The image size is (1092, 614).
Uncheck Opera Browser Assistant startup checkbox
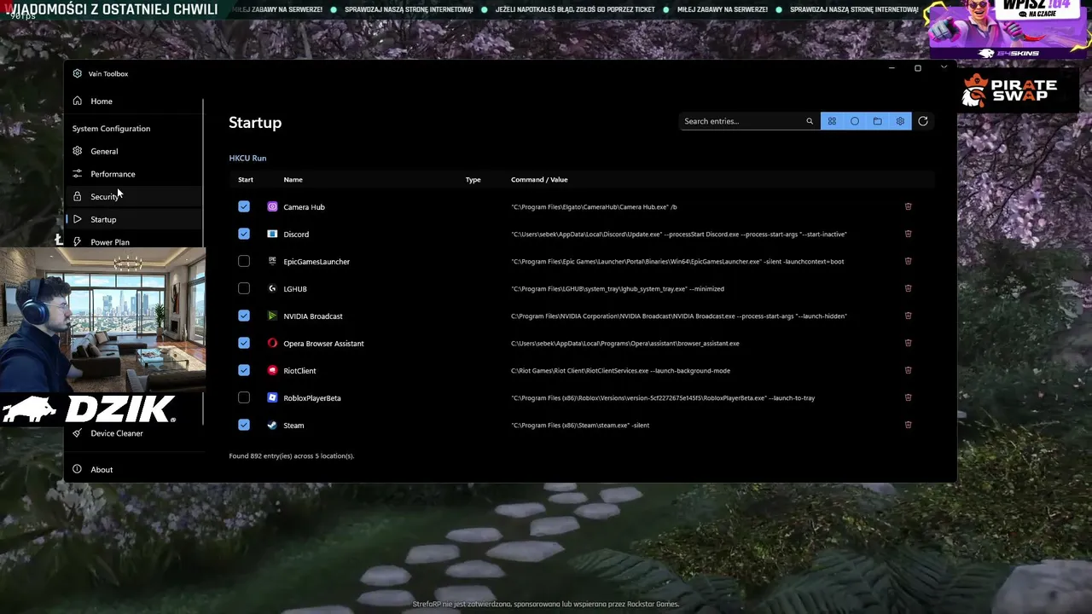click(244, 343)
